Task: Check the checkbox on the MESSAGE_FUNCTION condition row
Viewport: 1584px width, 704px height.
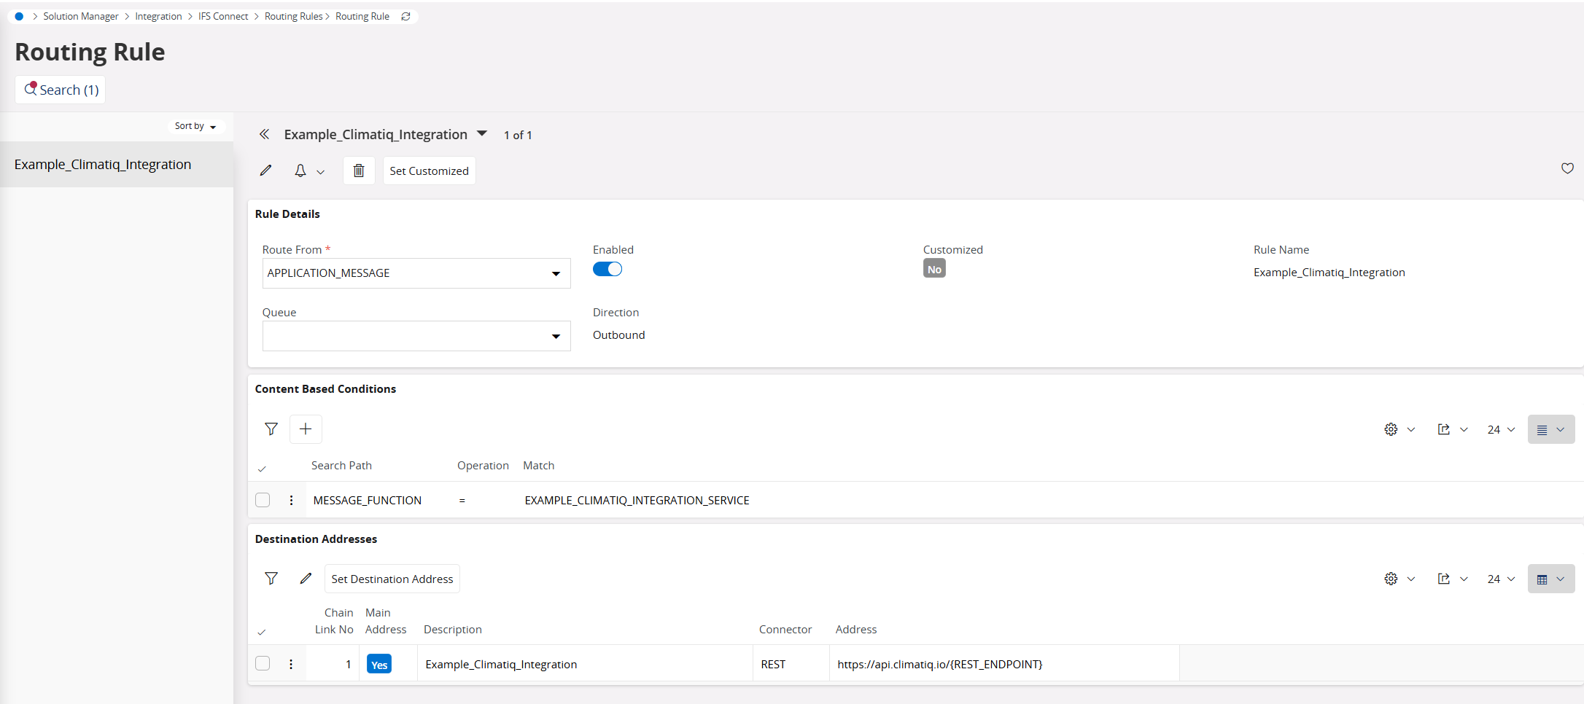Action: click(x=263, y=500)
